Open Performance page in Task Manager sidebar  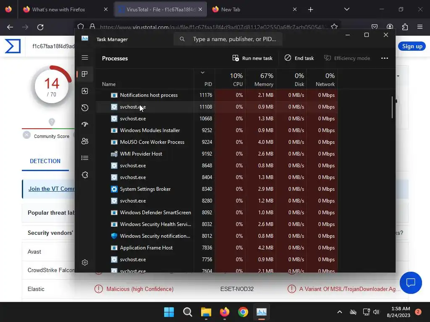pyautogui.click(x=85, y=91)
